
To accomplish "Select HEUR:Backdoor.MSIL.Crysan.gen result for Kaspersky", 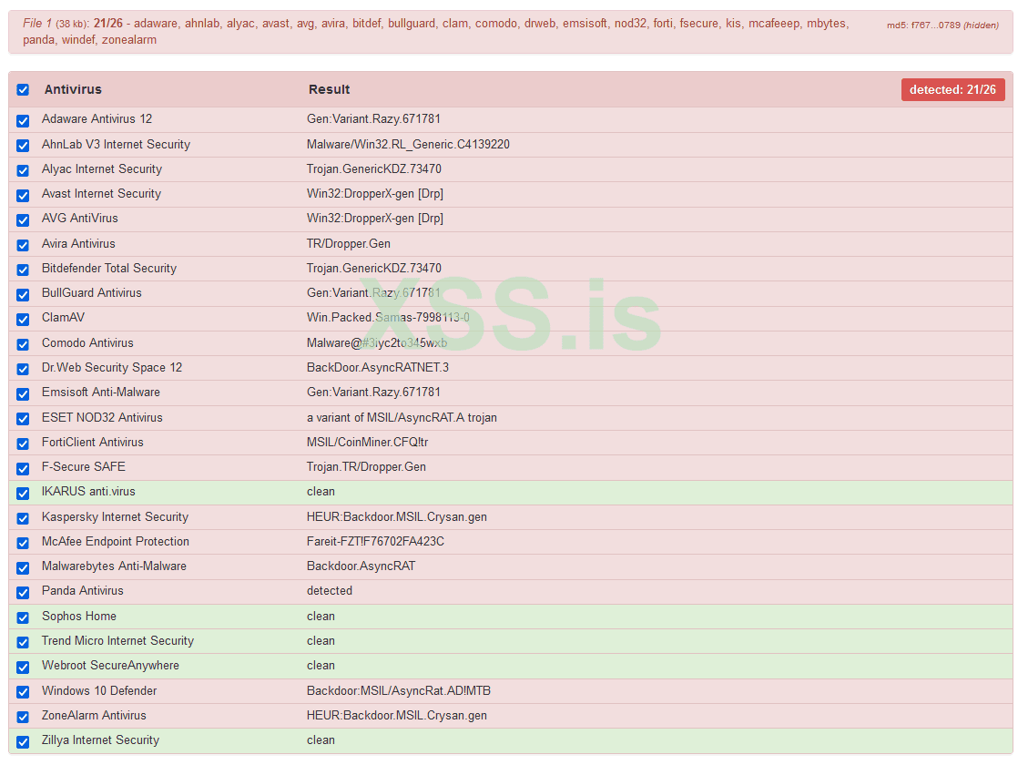I will click(397, 517).
